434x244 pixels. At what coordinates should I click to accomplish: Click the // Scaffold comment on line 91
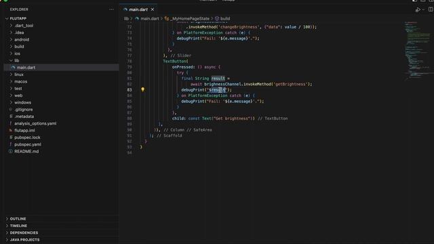170,136
